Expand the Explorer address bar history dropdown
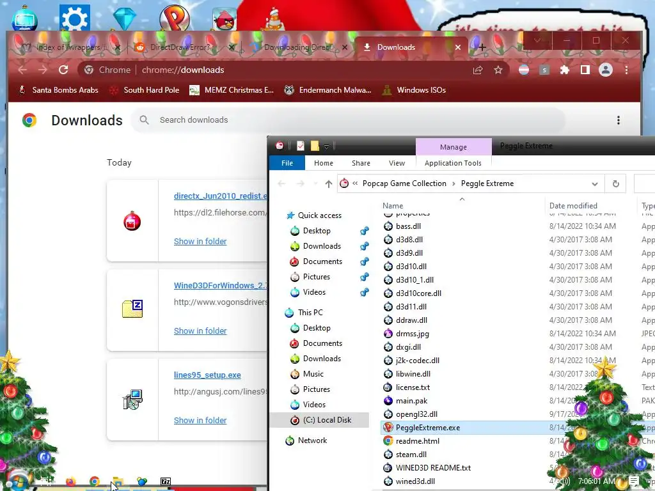The height and width of the screenshot is (491, 655). coord(594,183)
